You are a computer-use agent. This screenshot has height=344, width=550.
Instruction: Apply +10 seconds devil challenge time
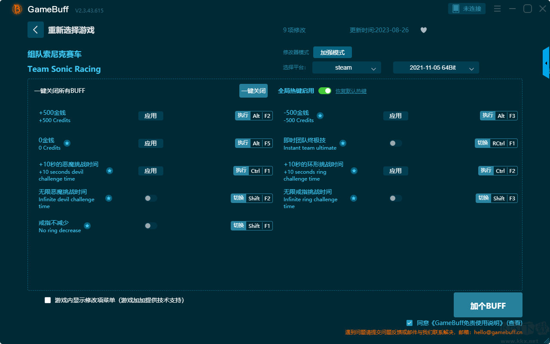click(x=151, y=171)
